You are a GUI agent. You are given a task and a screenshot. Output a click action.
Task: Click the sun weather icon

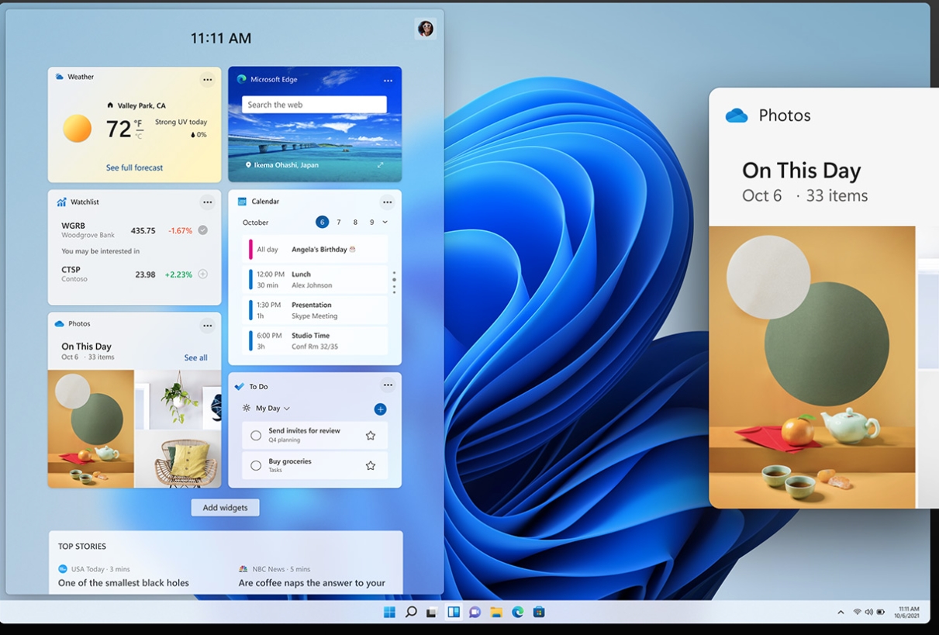click(78, 129)
